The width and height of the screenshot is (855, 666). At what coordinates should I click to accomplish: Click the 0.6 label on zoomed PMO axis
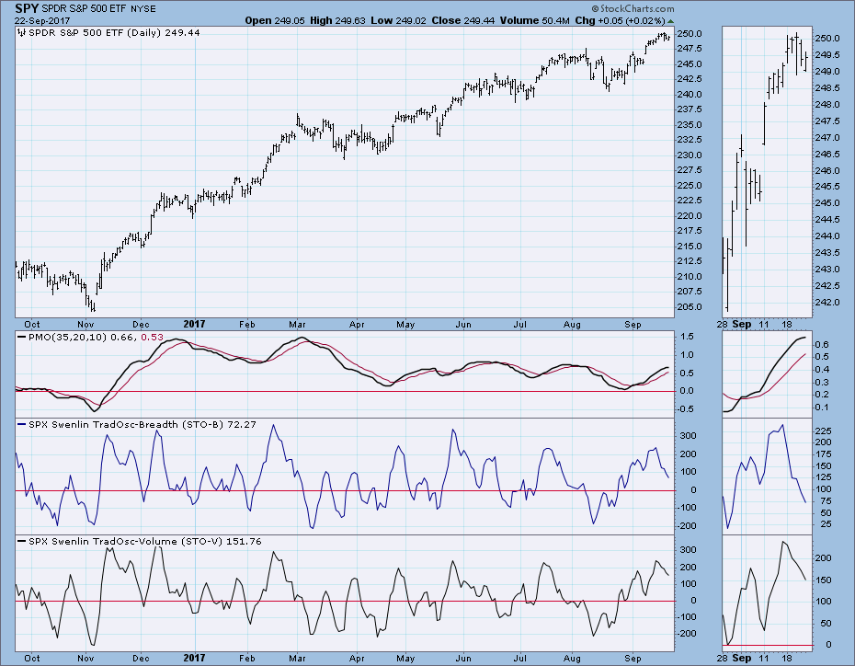point(822,345)
